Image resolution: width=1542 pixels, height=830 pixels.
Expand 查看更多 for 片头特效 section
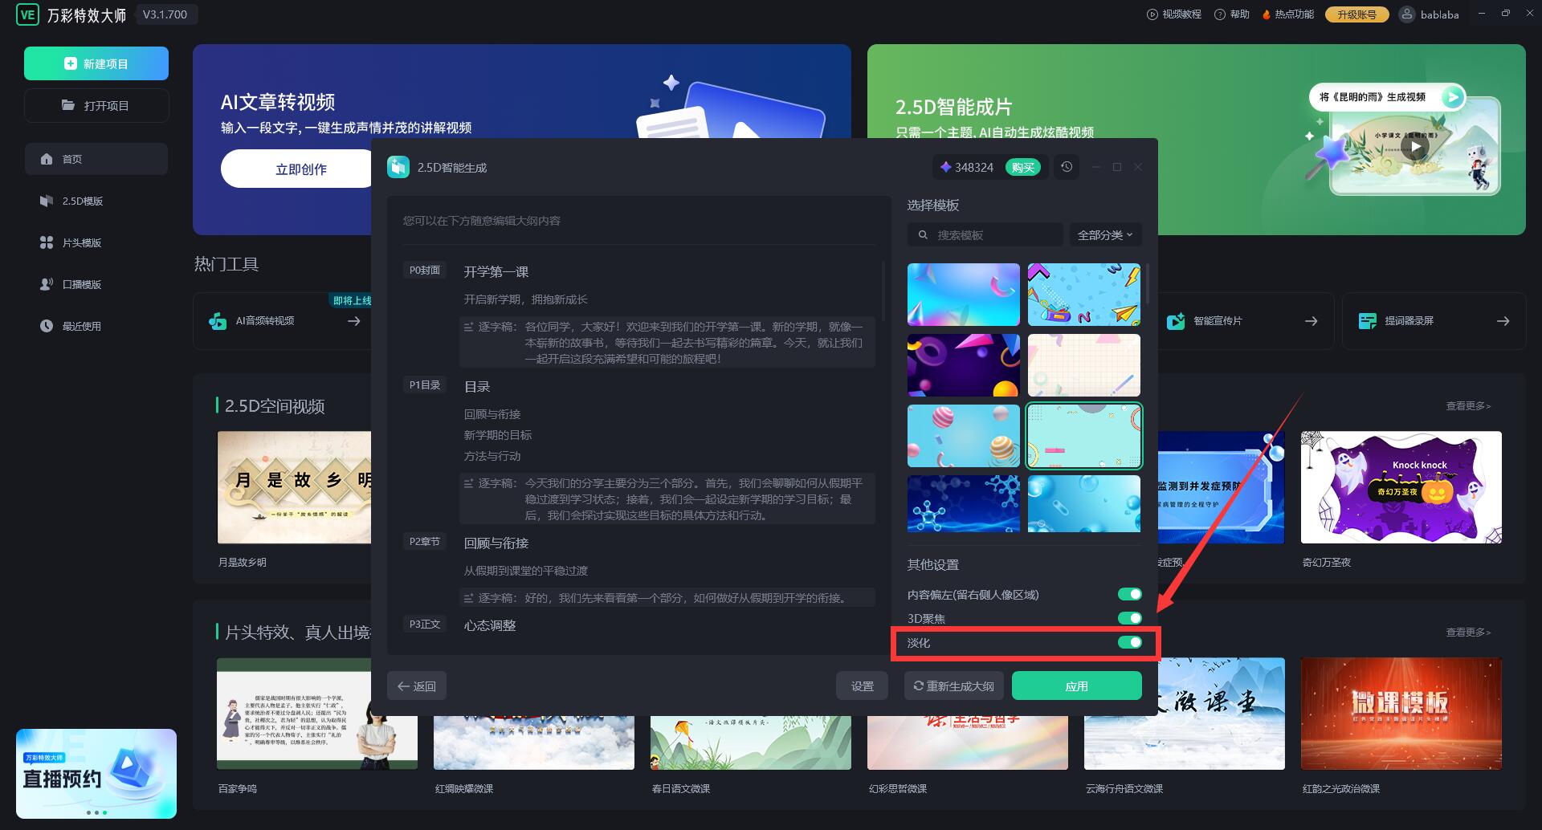(x=1467, y=633)
